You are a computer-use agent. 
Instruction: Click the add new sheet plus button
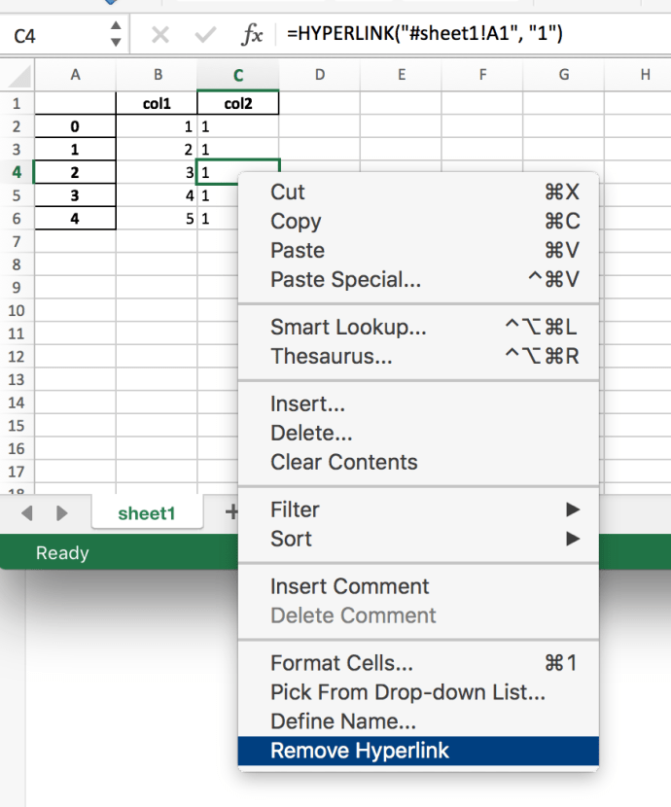click(231, 512)
